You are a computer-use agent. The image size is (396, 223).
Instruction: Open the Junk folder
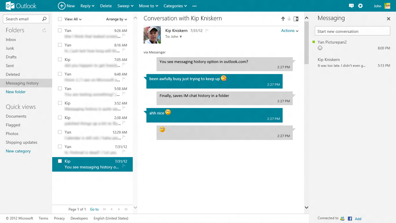(10, 48)
